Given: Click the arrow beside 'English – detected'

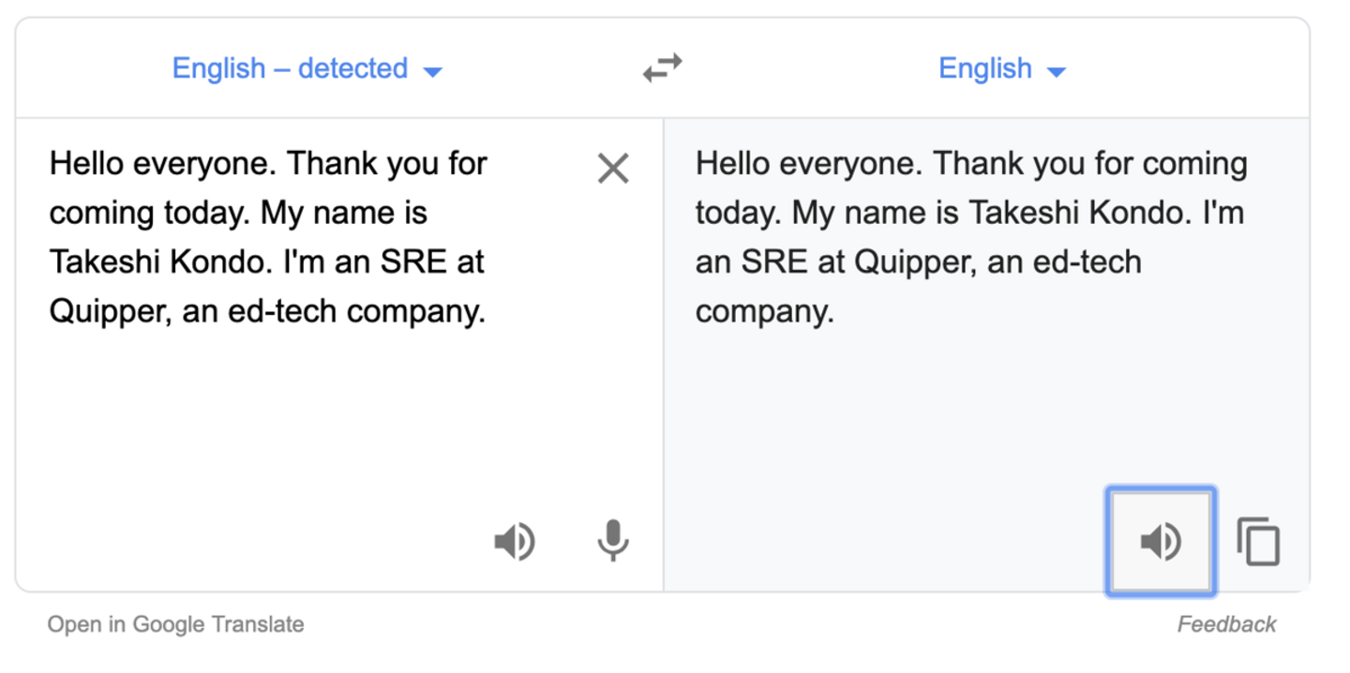Looking at the screenshot, I should click(x=432, y=71).
